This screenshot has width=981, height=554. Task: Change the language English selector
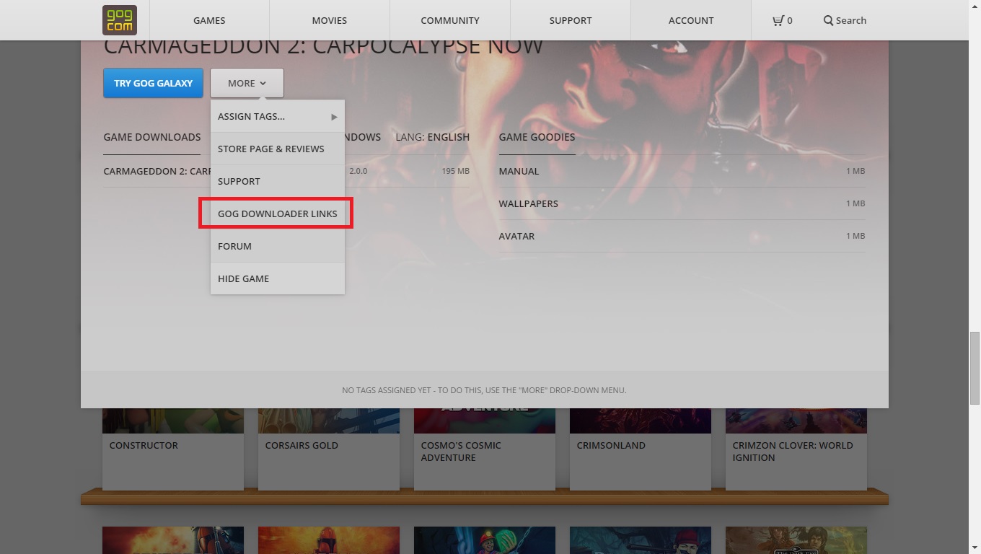point(432,137)
